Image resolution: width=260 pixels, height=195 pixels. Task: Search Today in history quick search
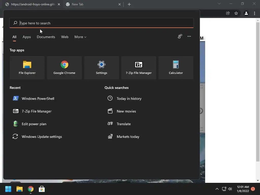click(124, 99)
